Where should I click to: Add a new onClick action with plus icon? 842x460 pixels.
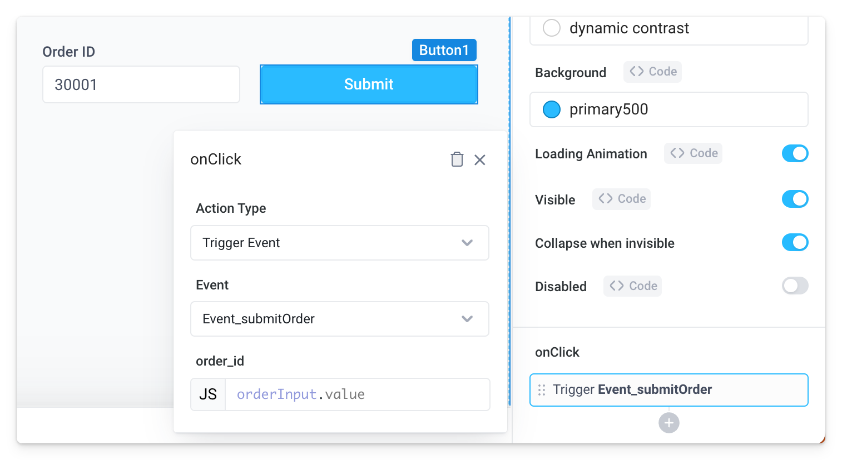[668, 423]
